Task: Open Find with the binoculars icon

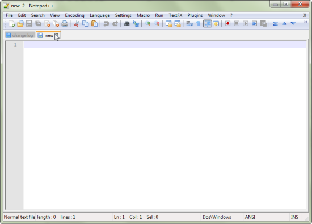Action: click(127, 24)
